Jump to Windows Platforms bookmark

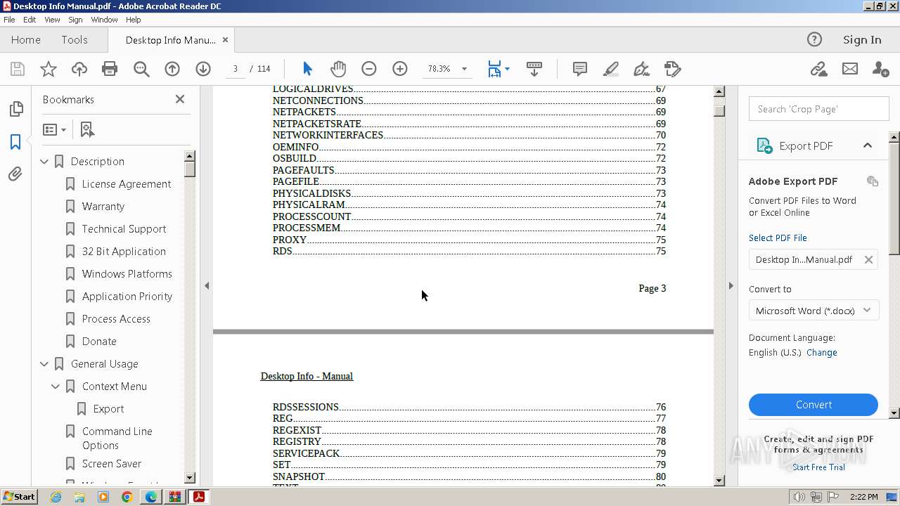[127, 274]
